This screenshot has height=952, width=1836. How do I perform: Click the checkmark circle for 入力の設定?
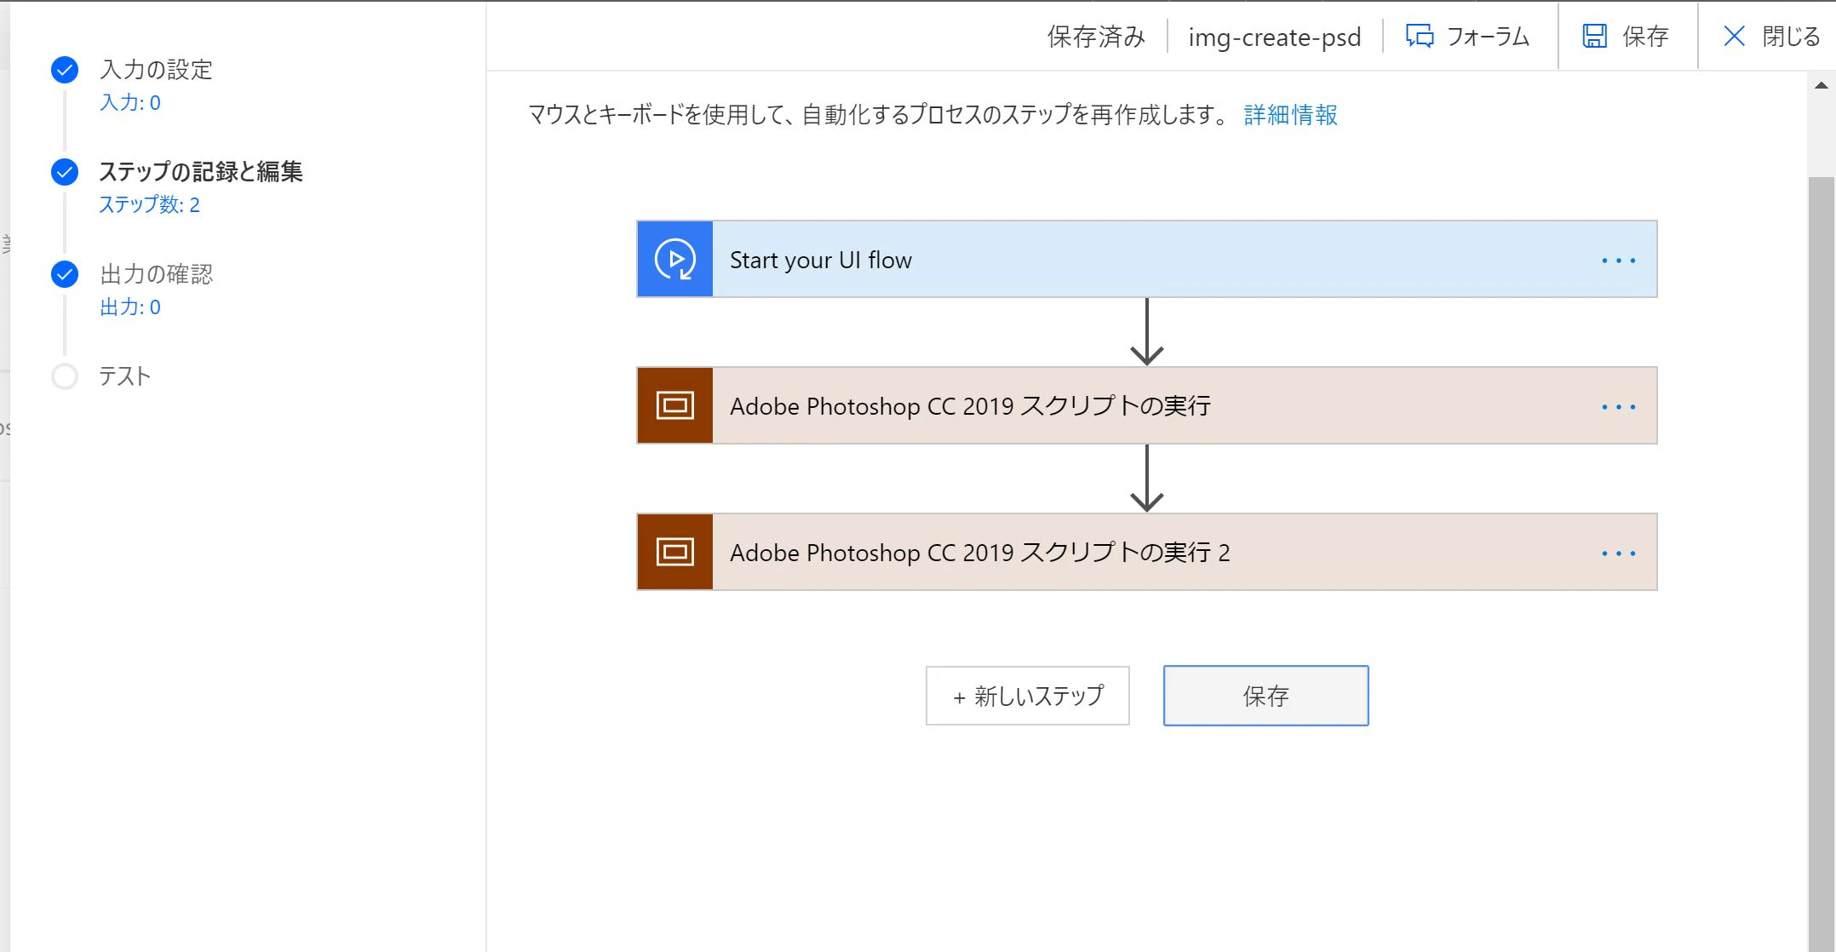click(x=65, y=70)
